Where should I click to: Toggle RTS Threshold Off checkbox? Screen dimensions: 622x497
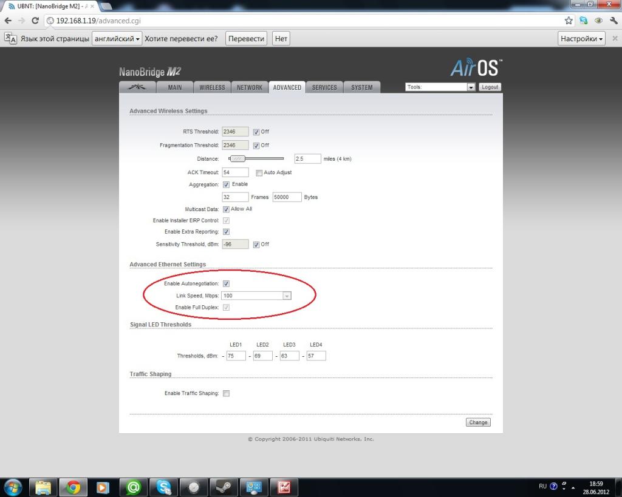(x=256, y=132)
